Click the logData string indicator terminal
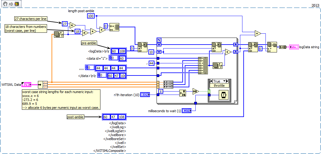Image resolution: width=321 pixels, height=154 pixels. pyautogui.click(x=294, y=47)
